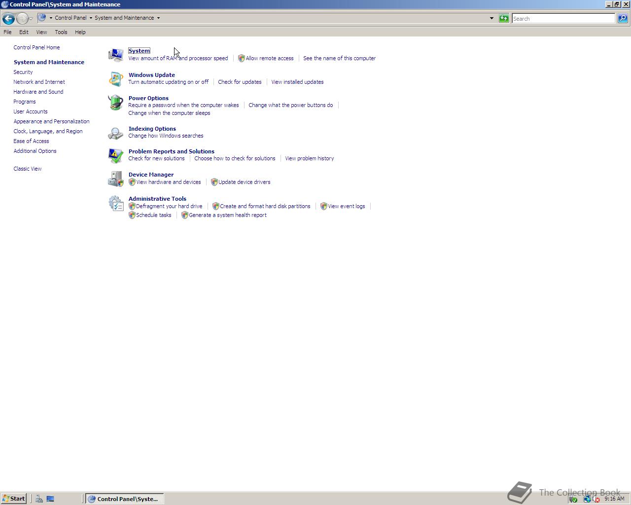Click the Administrative Tools gear icon
The image size is (631, 505).
pos(116,203)
